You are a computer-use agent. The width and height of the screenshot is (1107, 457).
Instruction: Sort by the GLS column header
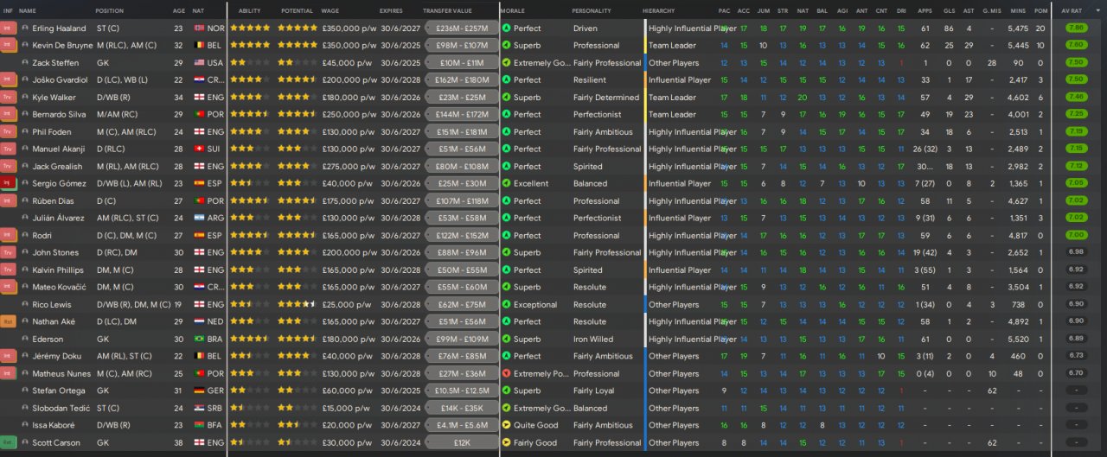949,10
